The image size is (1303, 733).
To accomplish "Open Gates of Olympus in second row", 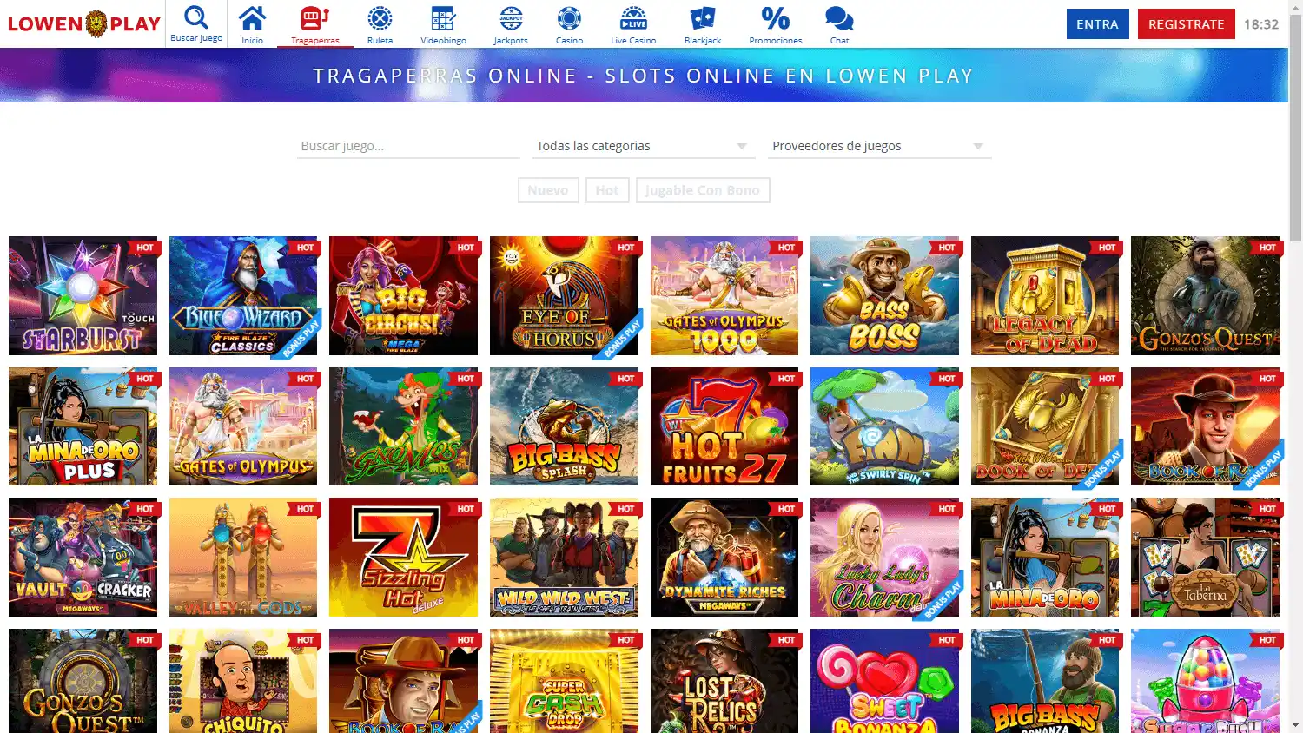I will tap(243, 426).
